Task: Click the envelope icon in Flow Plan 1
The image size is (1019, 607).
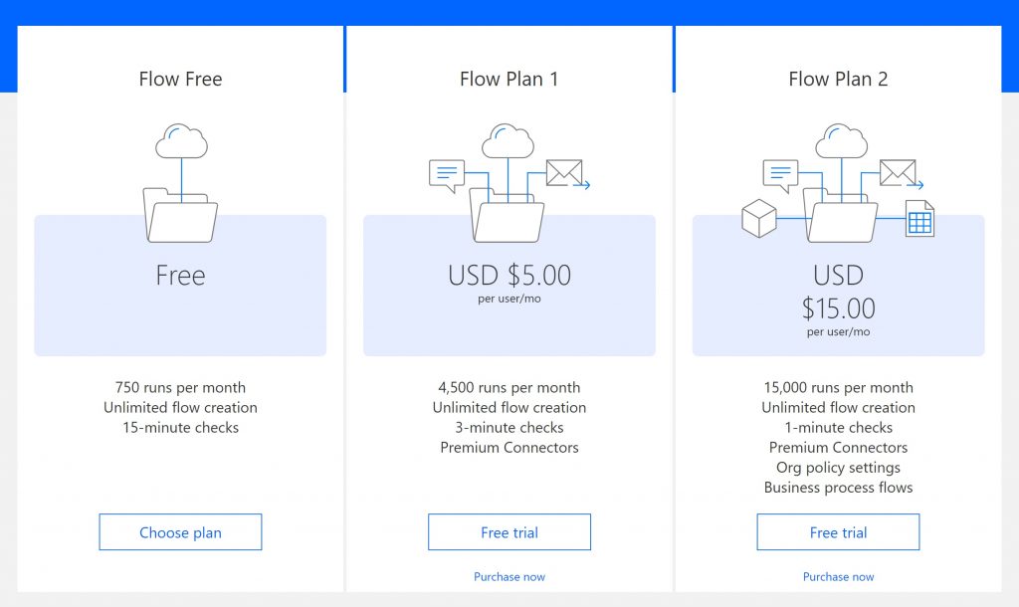Action: (564, 171)
